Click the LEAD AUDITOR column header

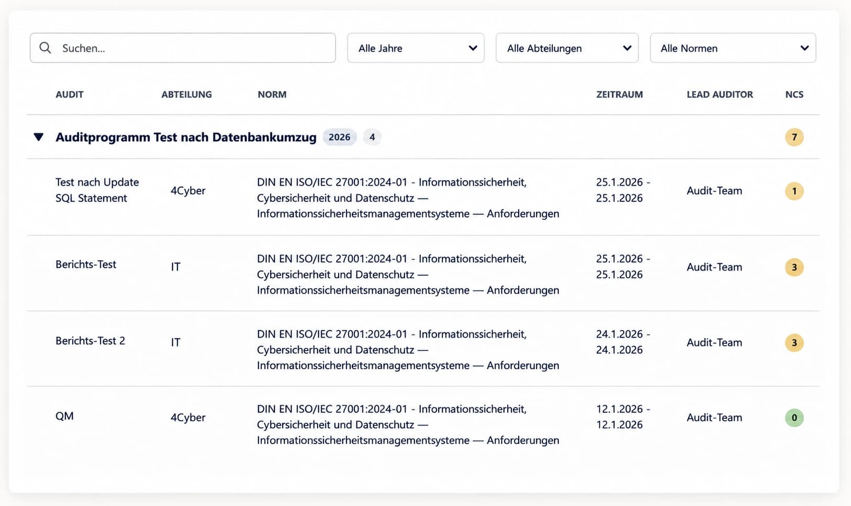[x=720, y=95]
